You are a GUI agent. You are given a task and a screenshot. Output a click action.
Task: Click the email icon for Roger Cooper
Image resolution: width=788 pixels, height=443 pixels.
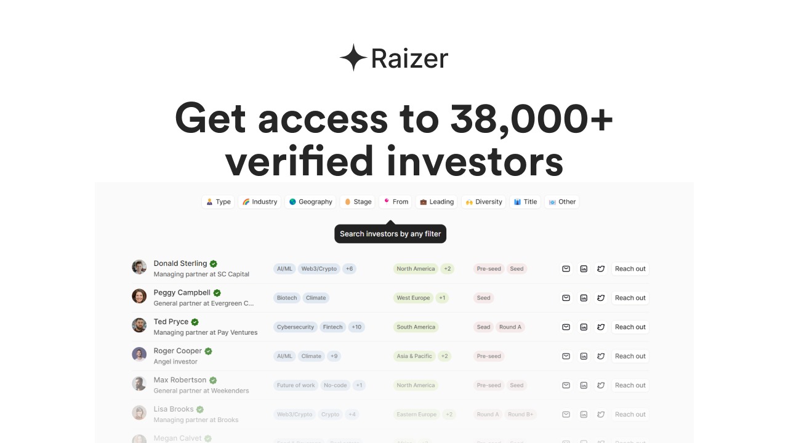point(566,356)
